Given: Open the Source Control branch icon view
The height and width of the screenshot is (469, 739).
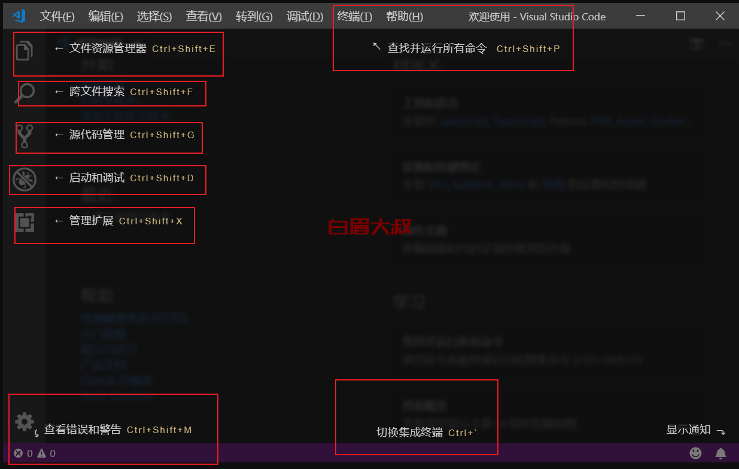Looking at the screenshot, I should coord(25,136).
